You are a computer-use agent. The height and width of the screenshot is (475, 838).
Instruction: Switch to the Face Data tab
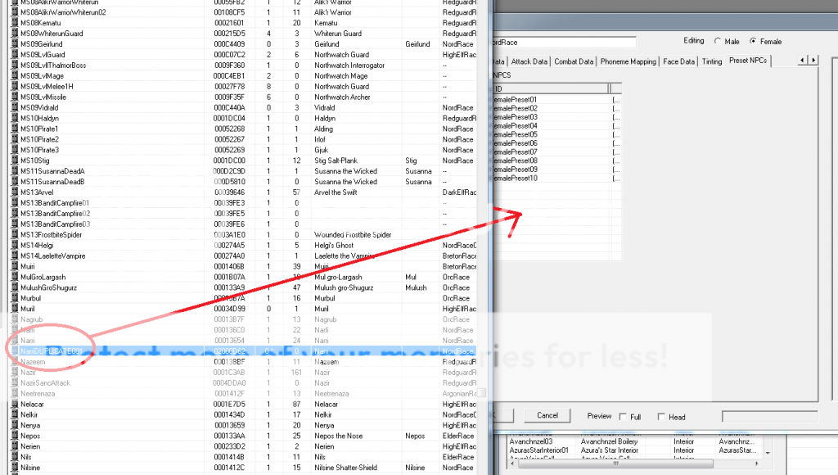pos(679,61)
